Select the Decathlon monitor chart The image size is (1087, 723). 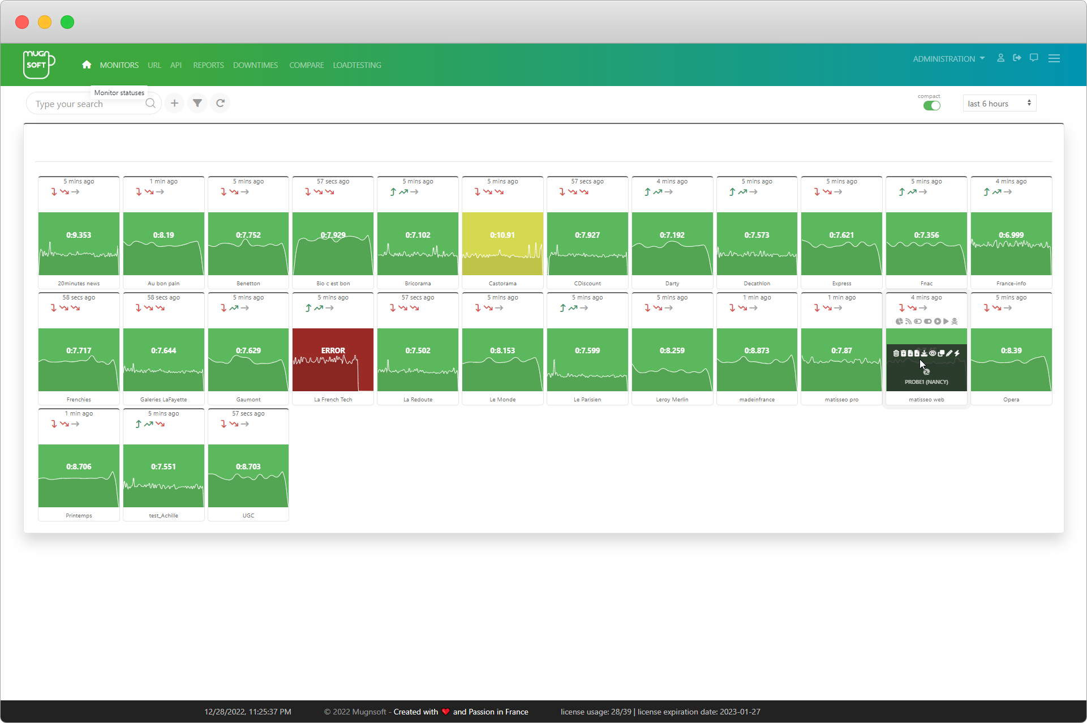pyautogui.click(x=757, y=243)
